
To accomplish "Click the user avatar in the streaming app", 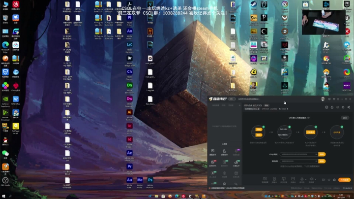I will pyautogui.click(x=323, y=99).
